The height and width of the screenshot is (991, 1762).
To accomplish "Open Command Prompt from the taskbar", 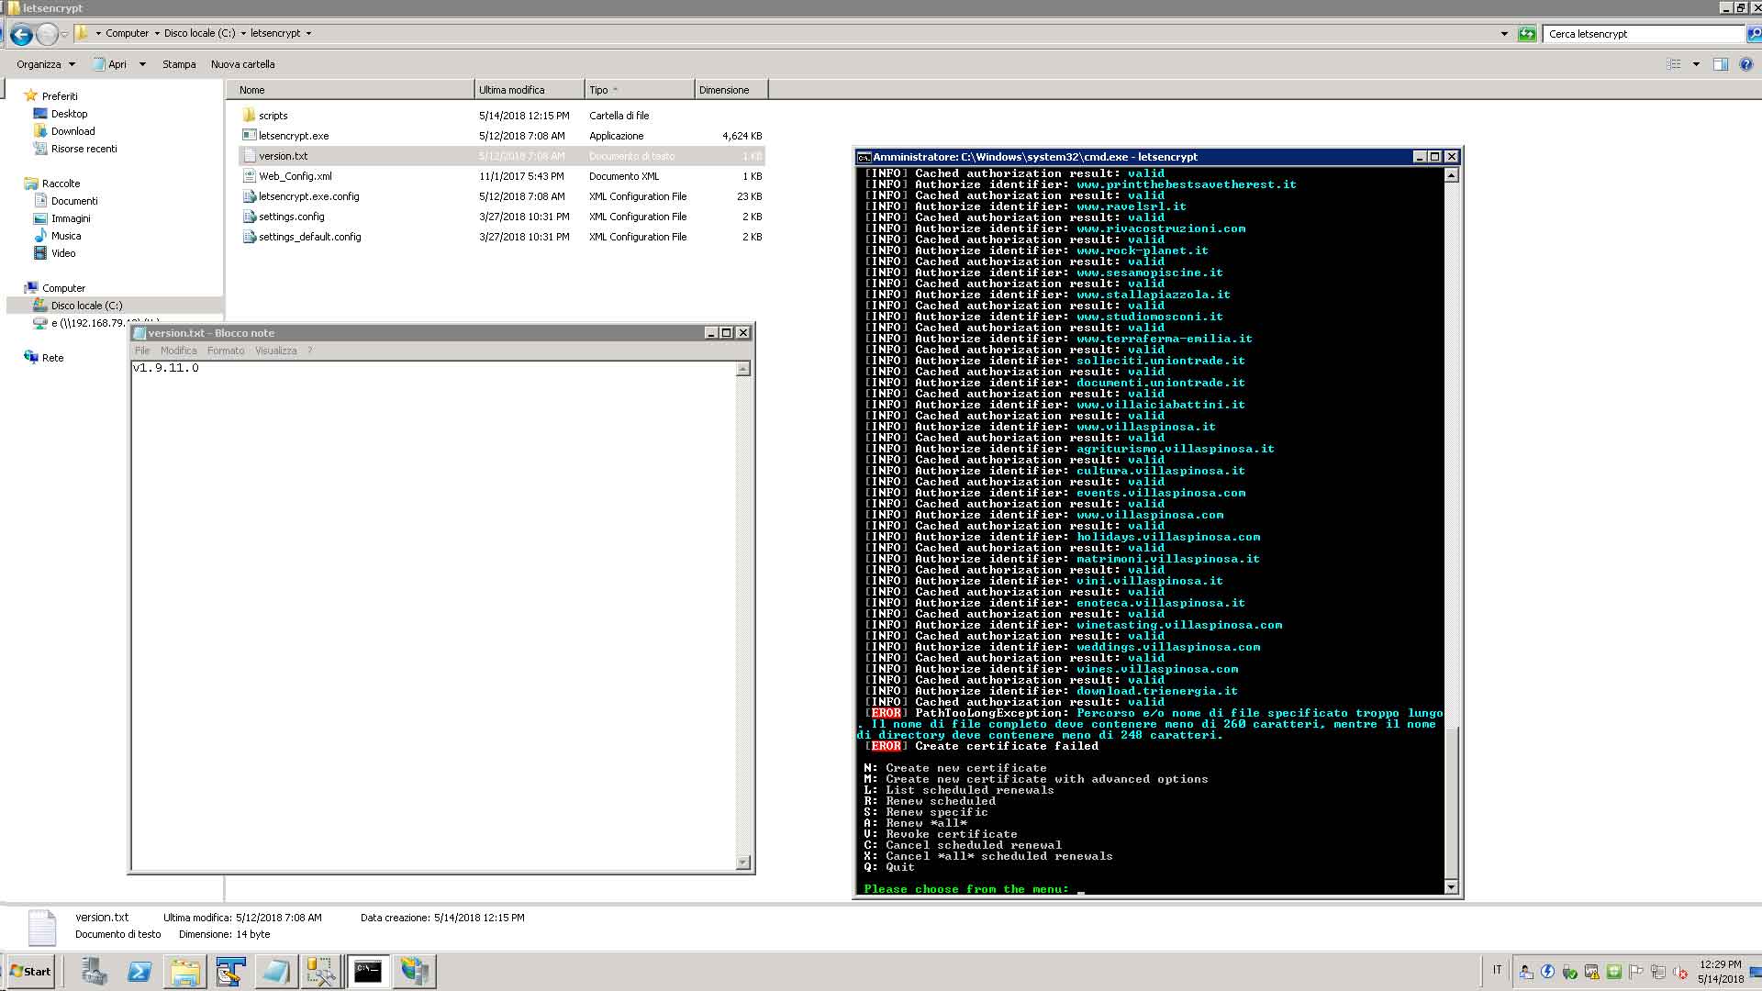I will pos(368,972).
